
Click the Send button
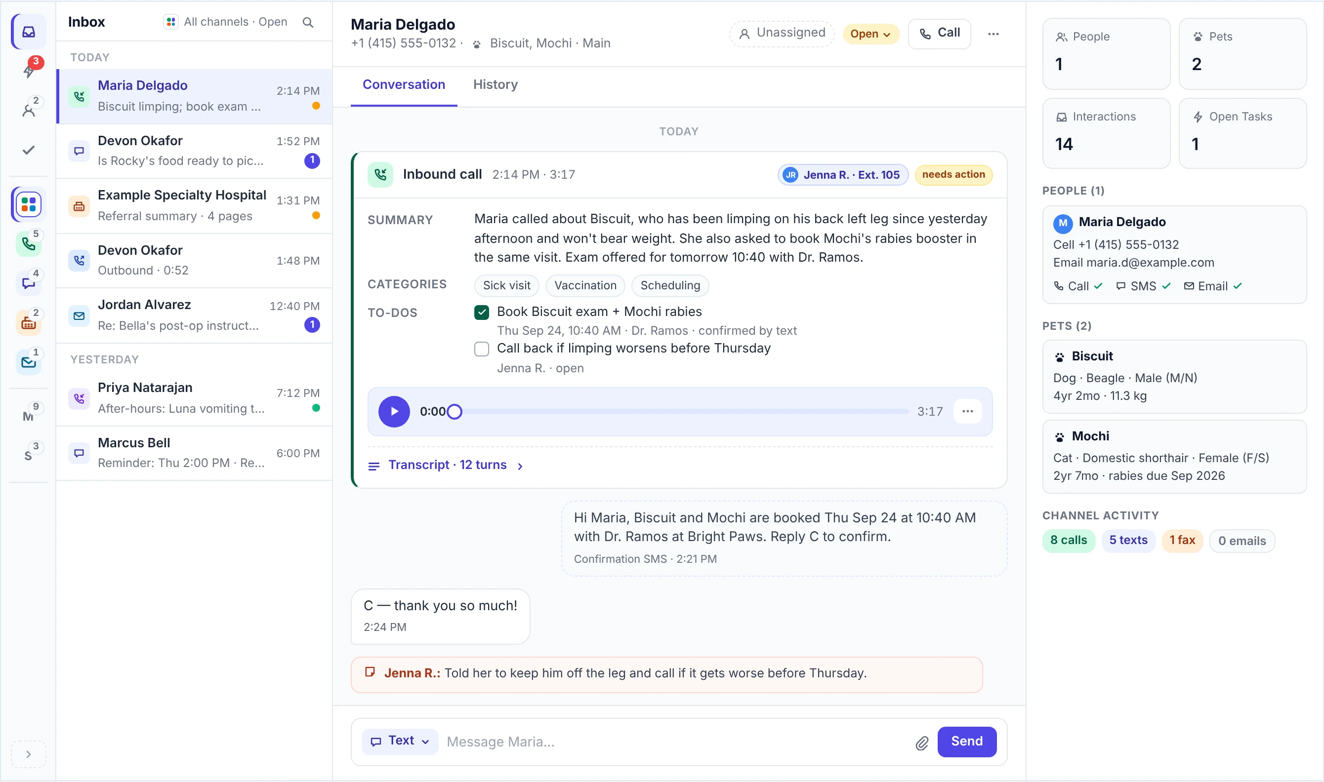(x=966, y=742)
